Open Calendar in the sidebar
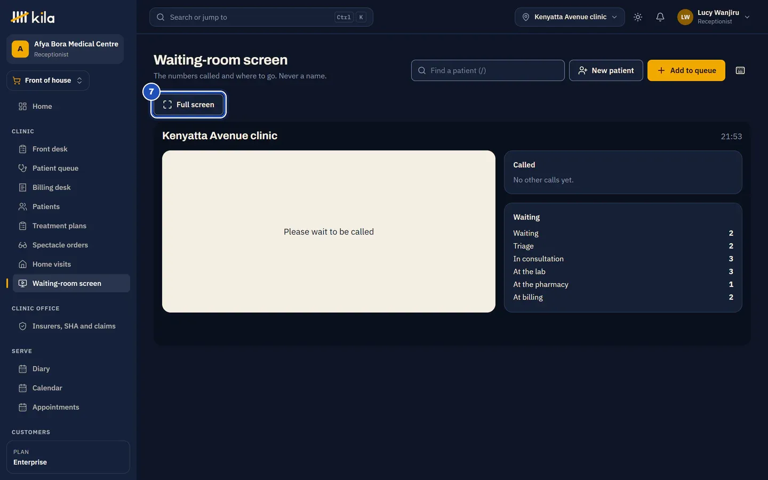The image size is (768, 480). [71, 388]
